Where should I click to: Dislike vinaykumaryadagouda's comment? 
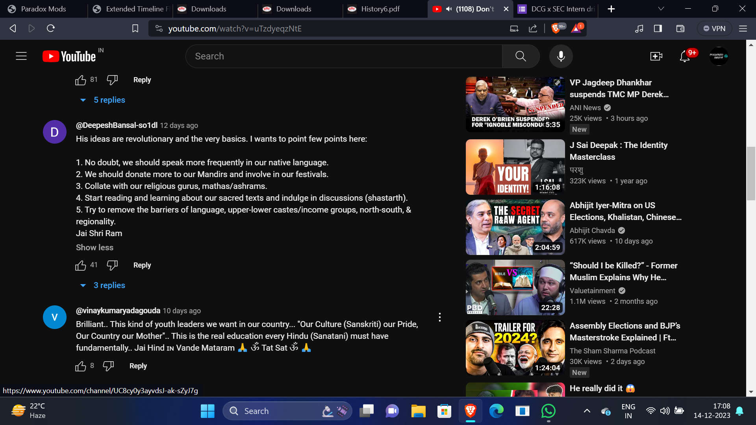pyautogui.click(x=108, y=366)
